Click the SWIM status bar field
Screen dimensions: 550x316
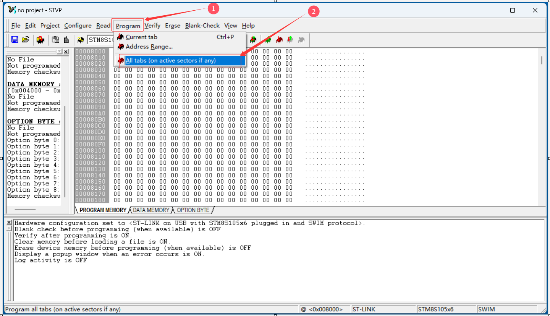click(506, 310)
